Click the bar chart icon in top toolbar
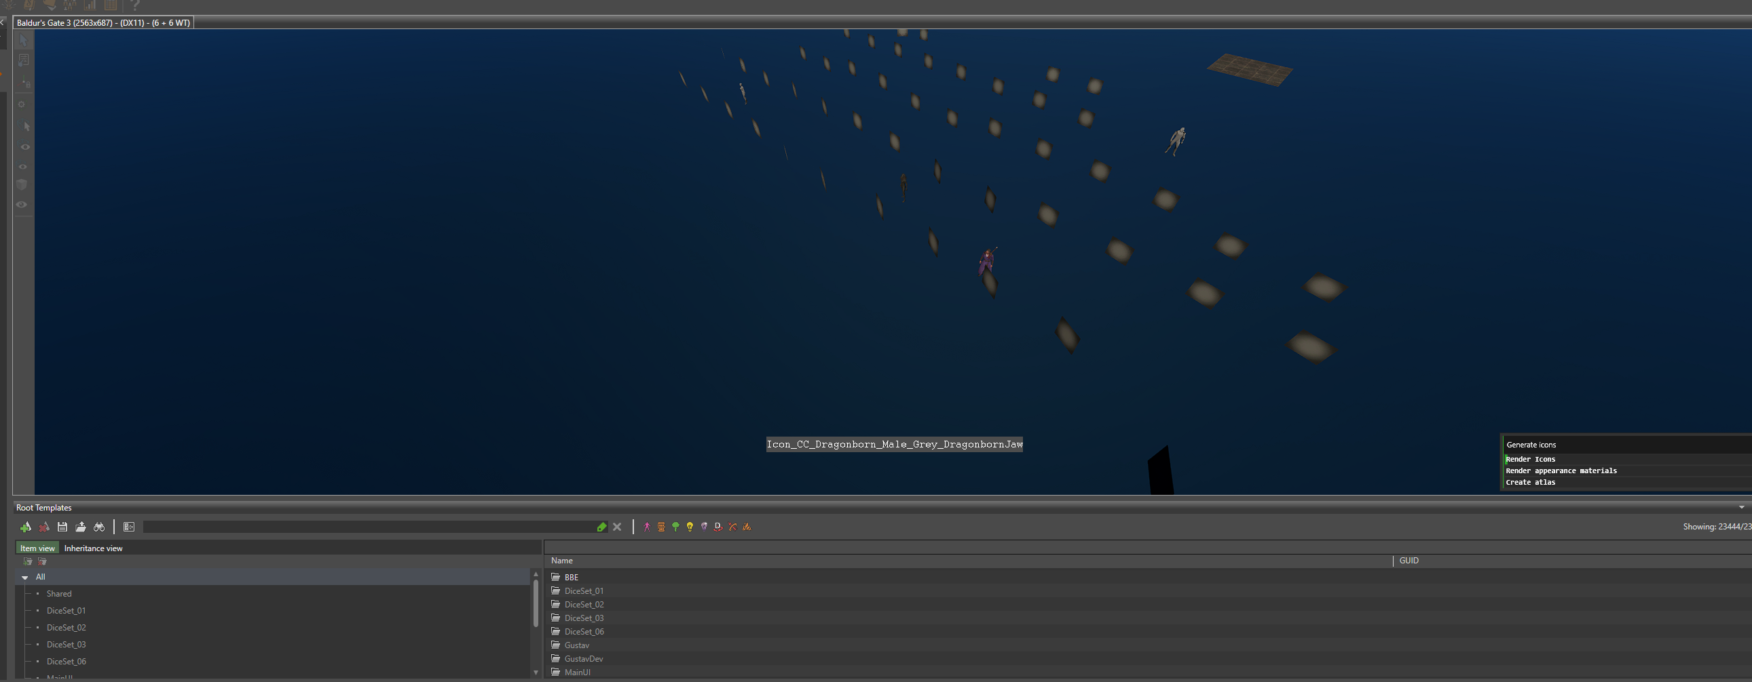 [90, 5]
